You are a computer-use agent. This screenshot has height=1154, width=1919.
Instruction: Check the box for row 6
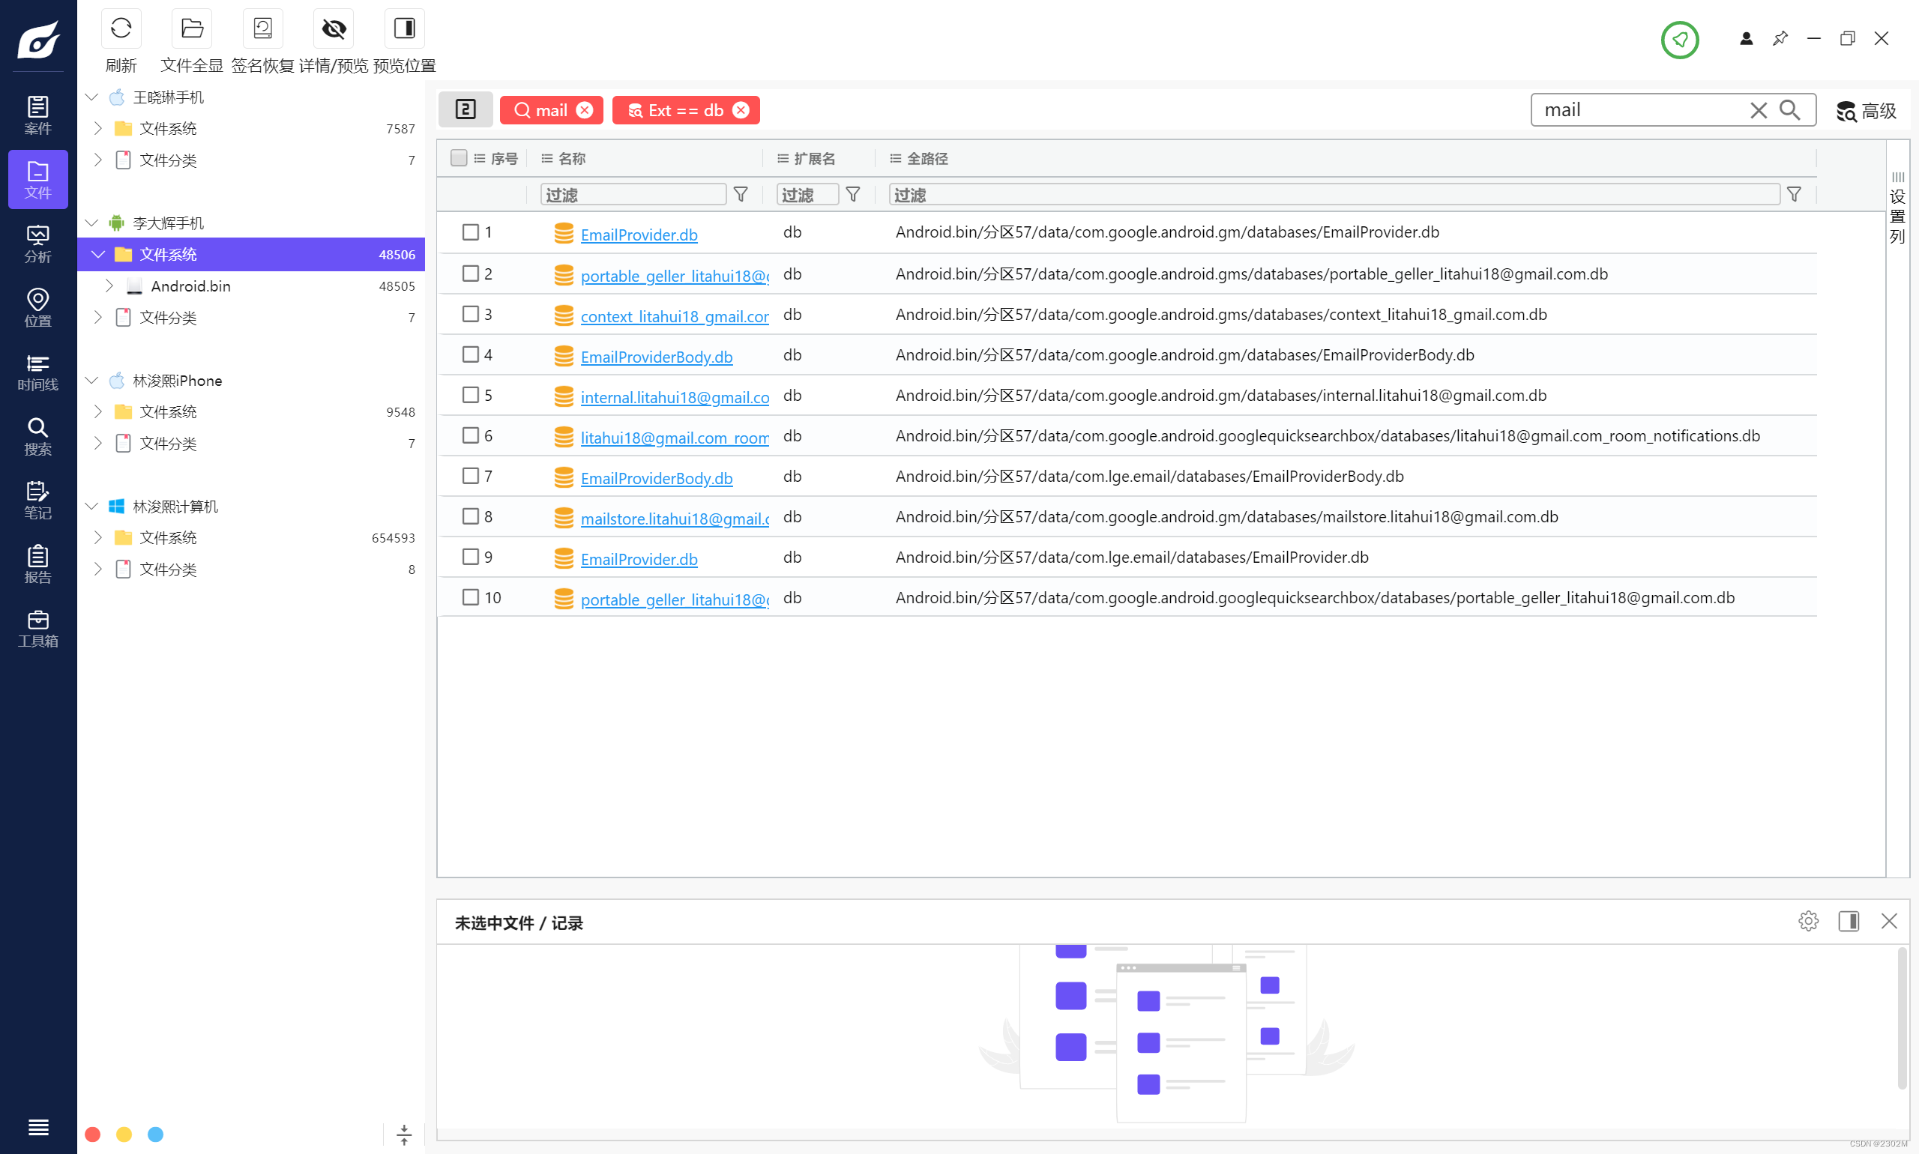tap(471, 435)
